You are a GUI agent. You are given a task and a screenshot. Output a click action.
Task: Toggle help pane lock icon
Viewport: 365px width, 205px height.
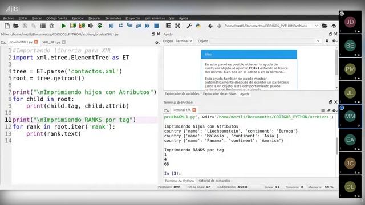tap(327, 41)
